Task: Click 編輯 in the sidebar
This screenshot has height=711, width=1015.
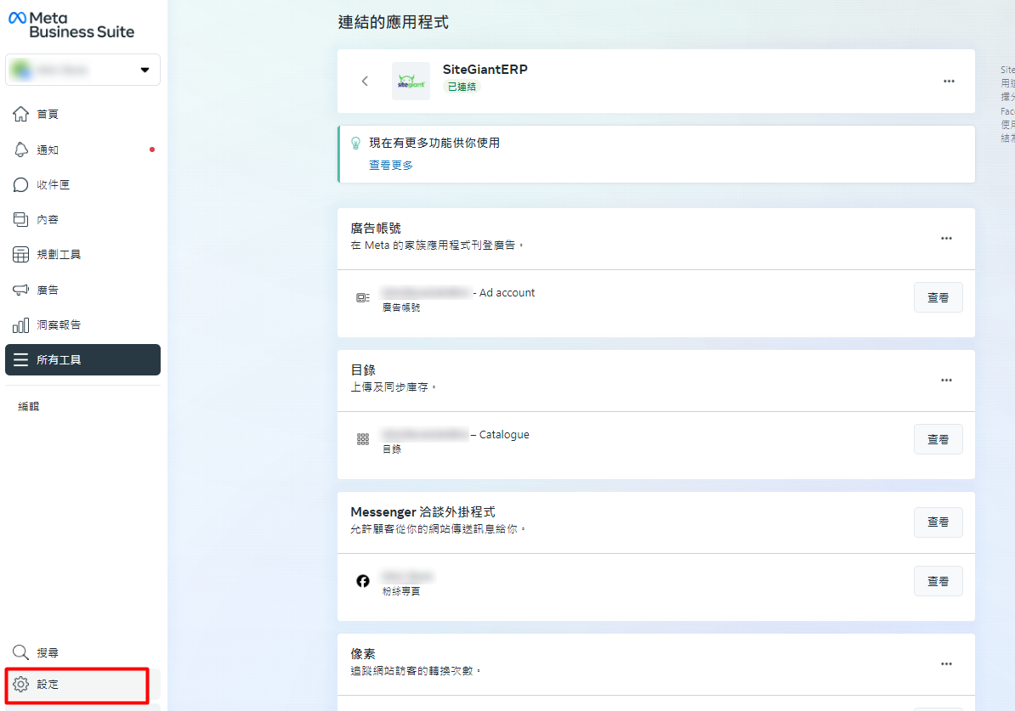Action: click(29, 407)
